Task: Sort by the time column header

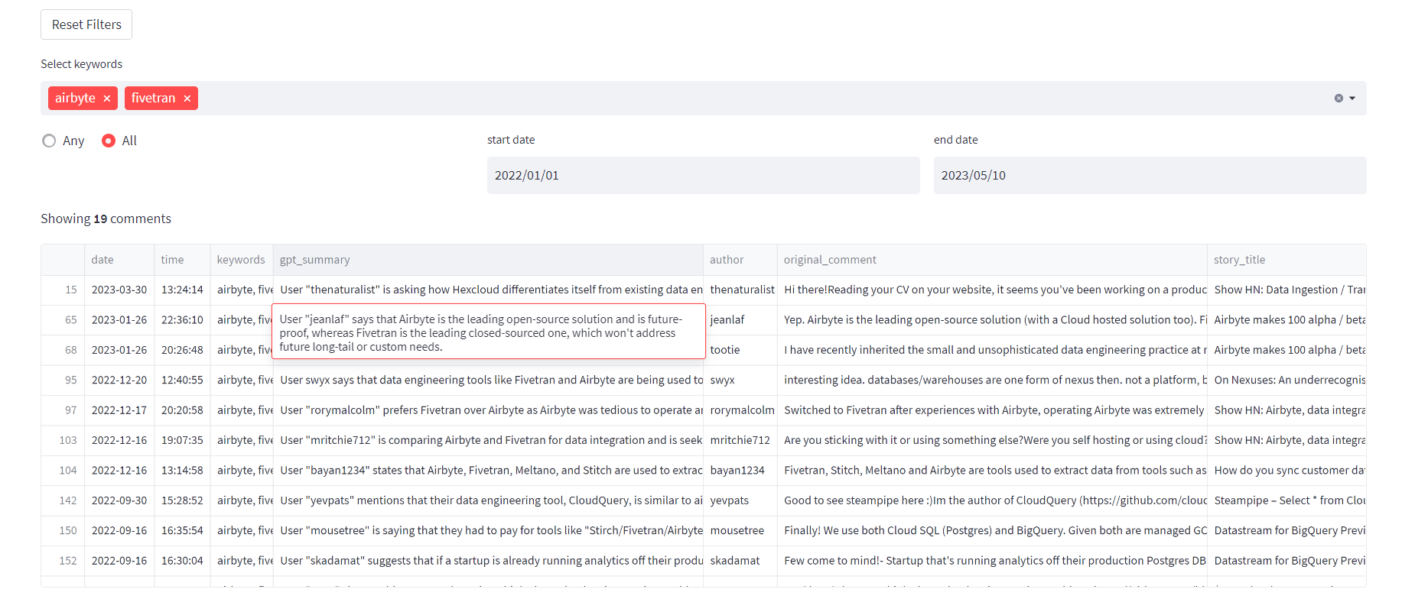Action: (x=182, y=260)
